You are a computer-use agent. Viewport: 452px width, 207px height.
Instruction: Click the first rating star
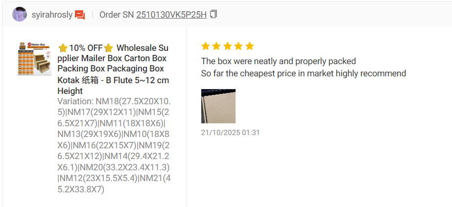point(206,46)
